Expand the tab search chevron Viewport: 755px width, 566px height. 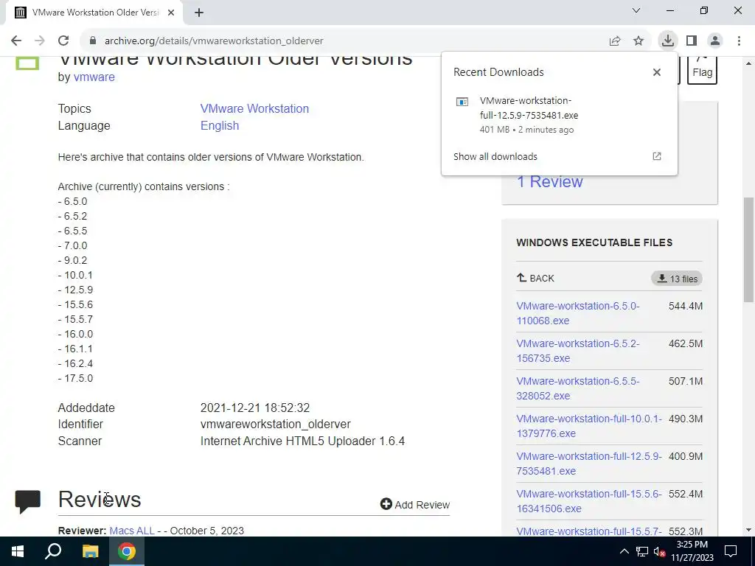[x=636, y=10]
